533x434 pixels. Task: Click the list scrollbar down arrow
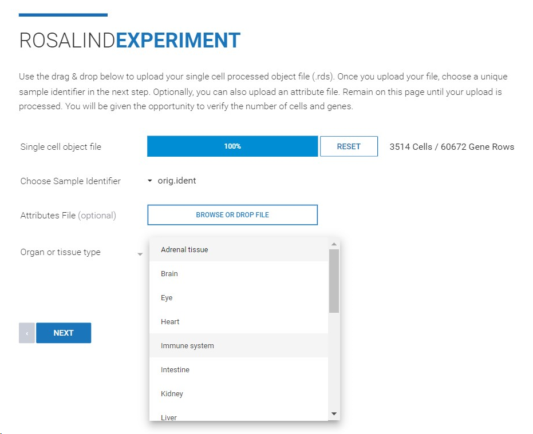[x=334, y=413]
